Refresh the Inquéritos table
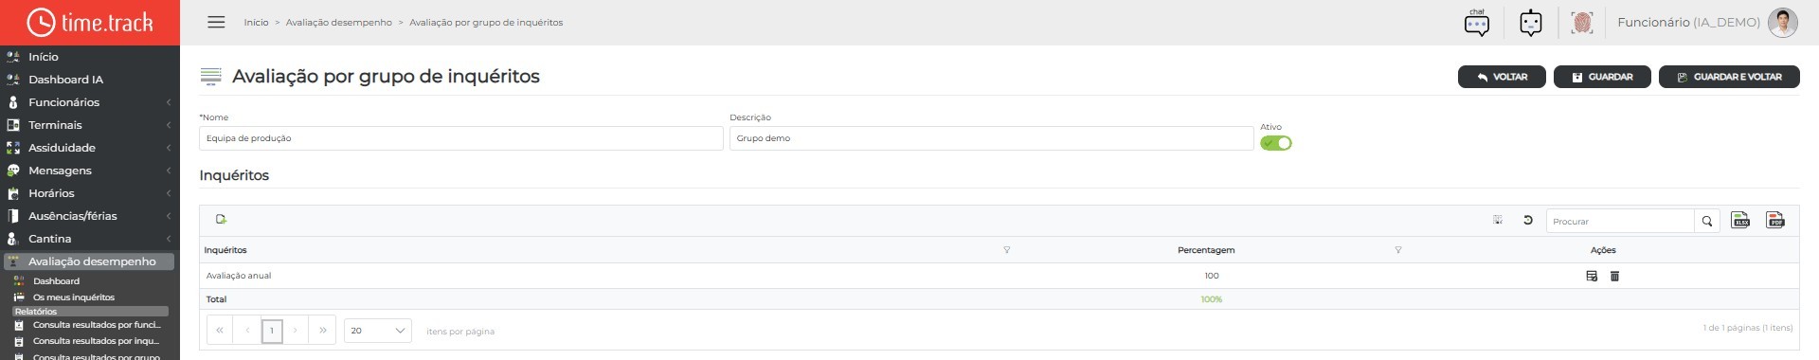 tap(1527, 220)
